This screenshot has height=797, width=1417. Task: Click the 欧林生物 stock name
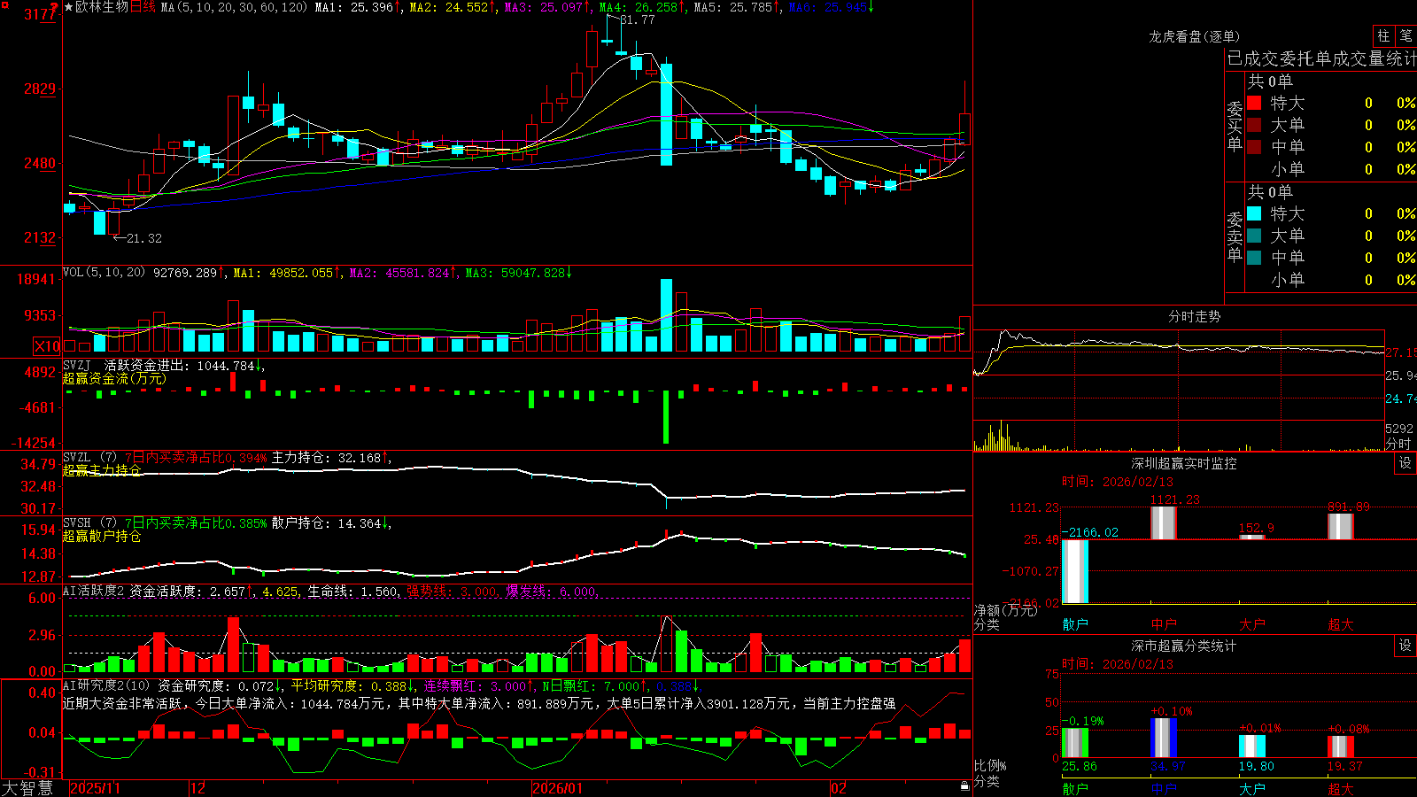(x=102, y=7)
